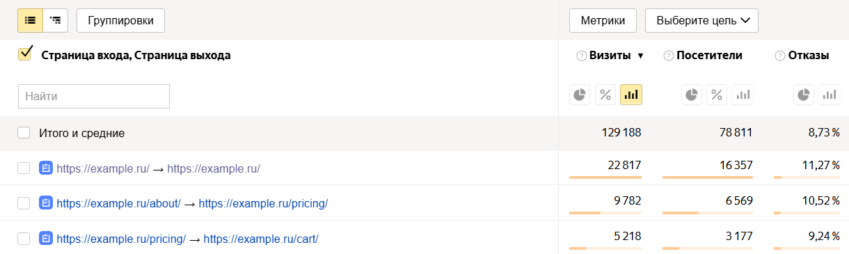Click help icon next to Посетители
This screenshot has width=849, height=254.
(669, 56)
